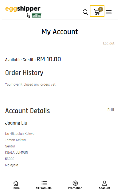Tap the All Products list icon
Viewport: 121px width, 196px height.
[44, 183]
